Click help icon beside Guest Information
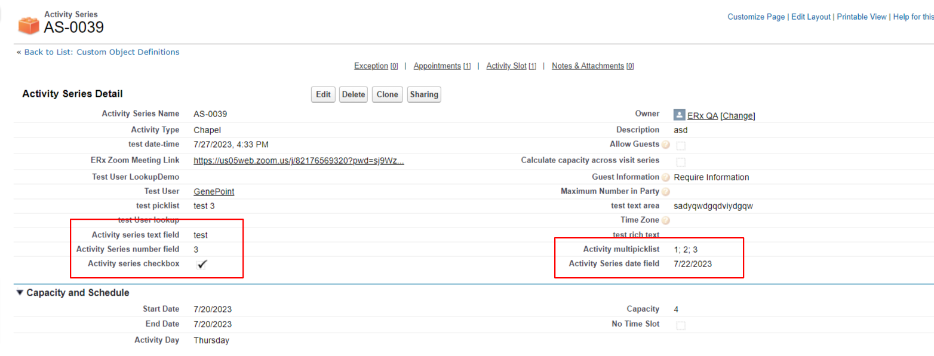The image size is (934, 356). pos(666,177)
